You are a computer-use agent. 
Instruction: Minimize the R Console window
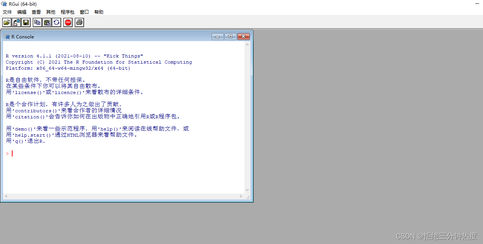coord(218,37)
